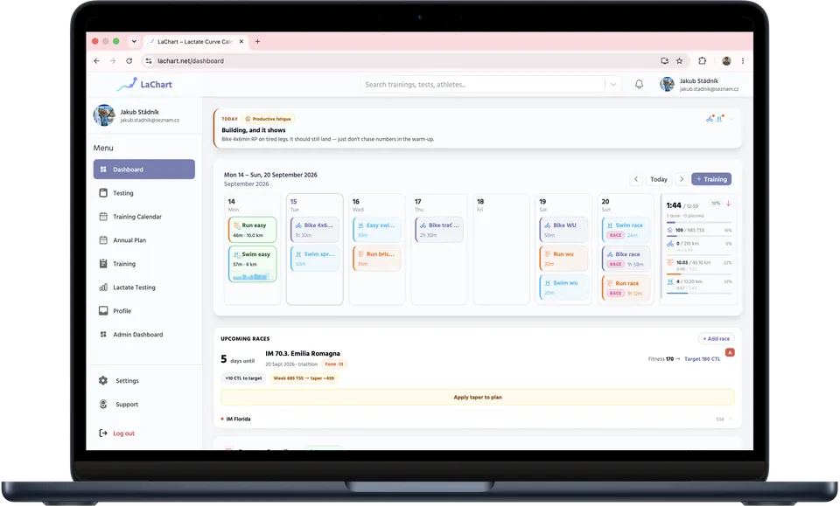
Task: Bookmark this page with the star icon
Action: pyautogui.click(x=679, y=61)
